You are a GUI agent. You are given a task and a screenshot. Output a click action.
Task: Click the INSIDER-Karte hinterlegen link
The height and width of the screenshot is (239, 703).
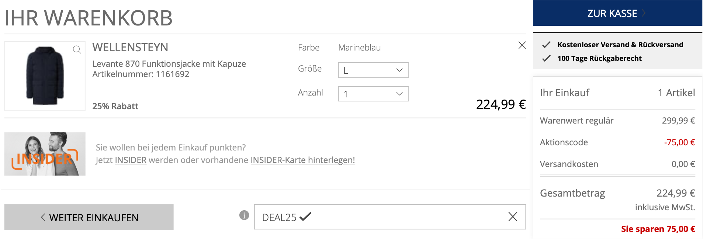pos(302,160)
